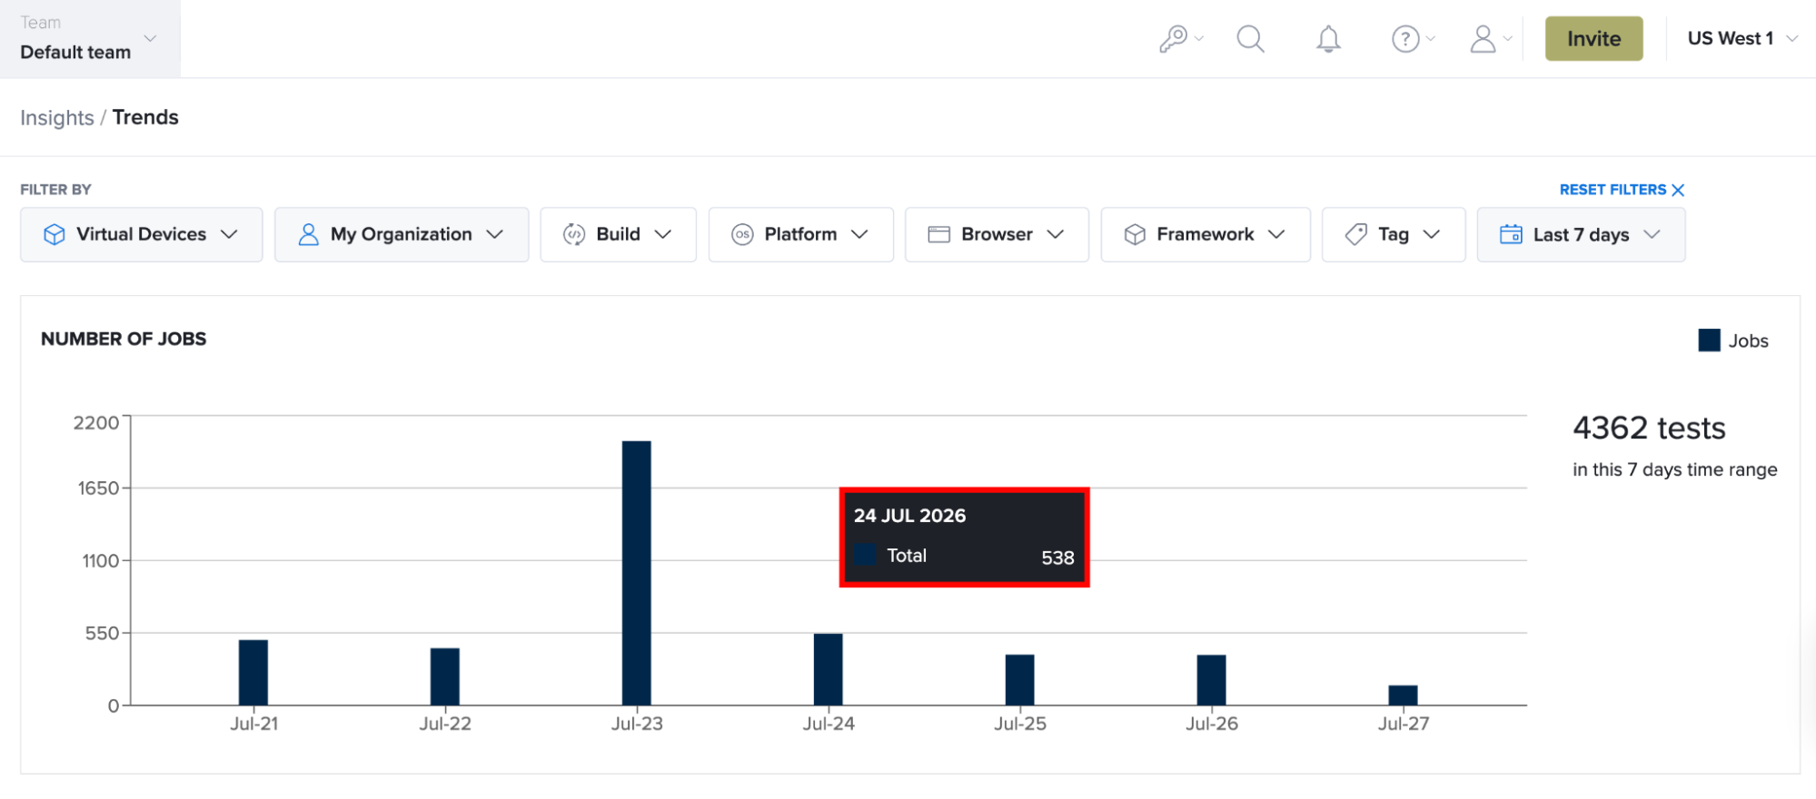Click the X icon next to Reset Filters
The height and width of the screenshot is (799, 1816).
coord(1678,190)
